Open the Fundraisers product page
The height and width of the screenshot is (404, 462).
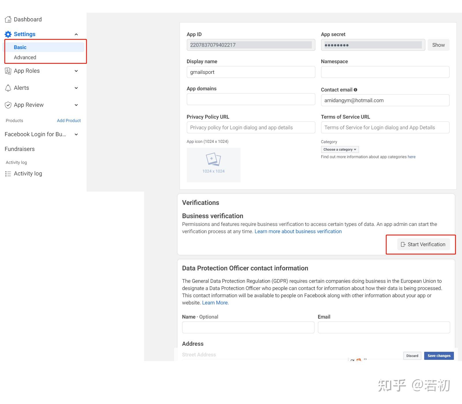click(20, 149)
